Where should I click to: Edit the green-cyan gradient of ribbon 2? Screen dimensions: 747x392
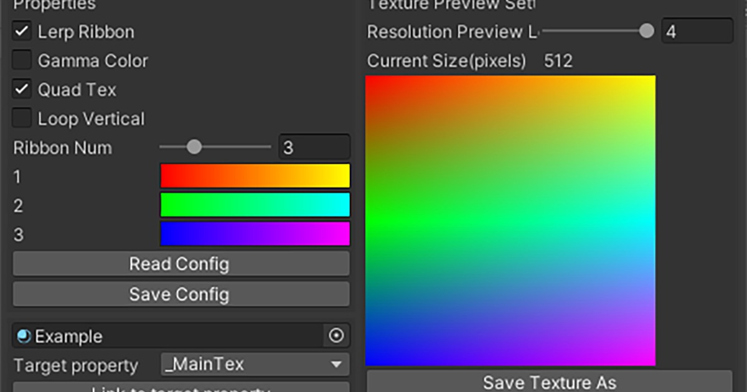255,205
